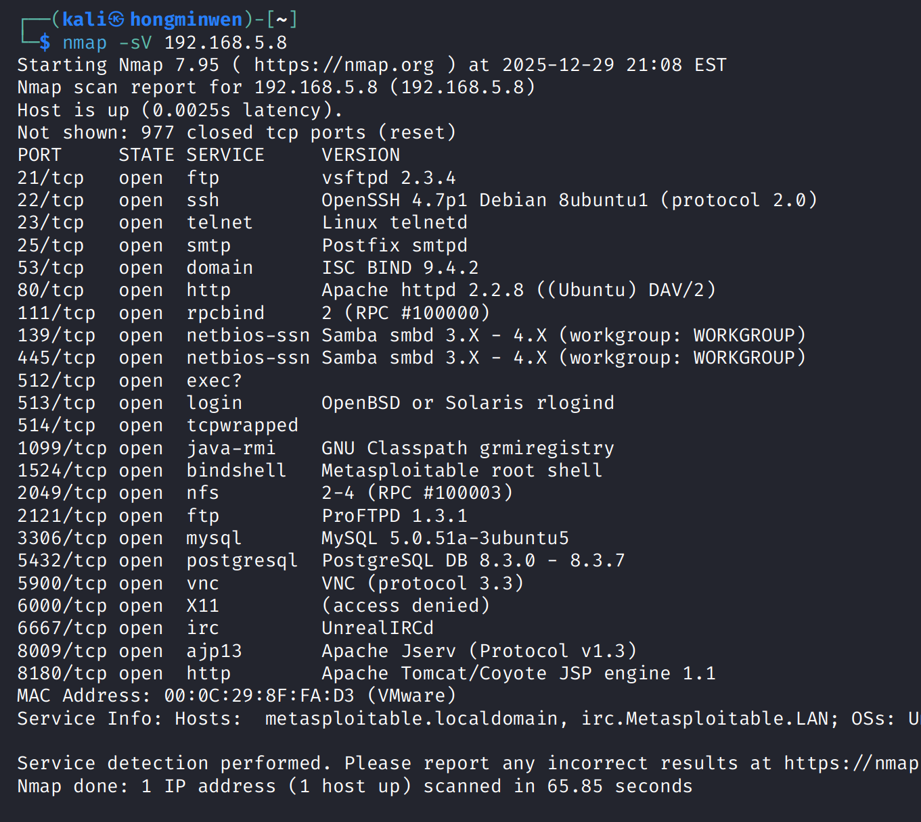Click the vsftpd 2.3.4 version text
Screen dimensions: 921x822
point(388,178)
